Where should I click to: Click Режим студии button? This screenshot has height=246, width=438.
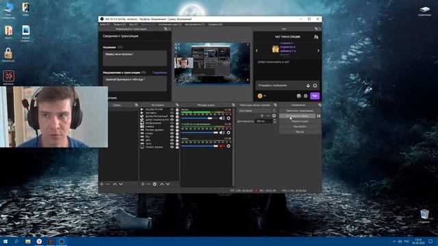(300, 122)
